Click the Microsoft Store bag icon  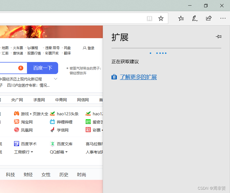pos(114,77)
